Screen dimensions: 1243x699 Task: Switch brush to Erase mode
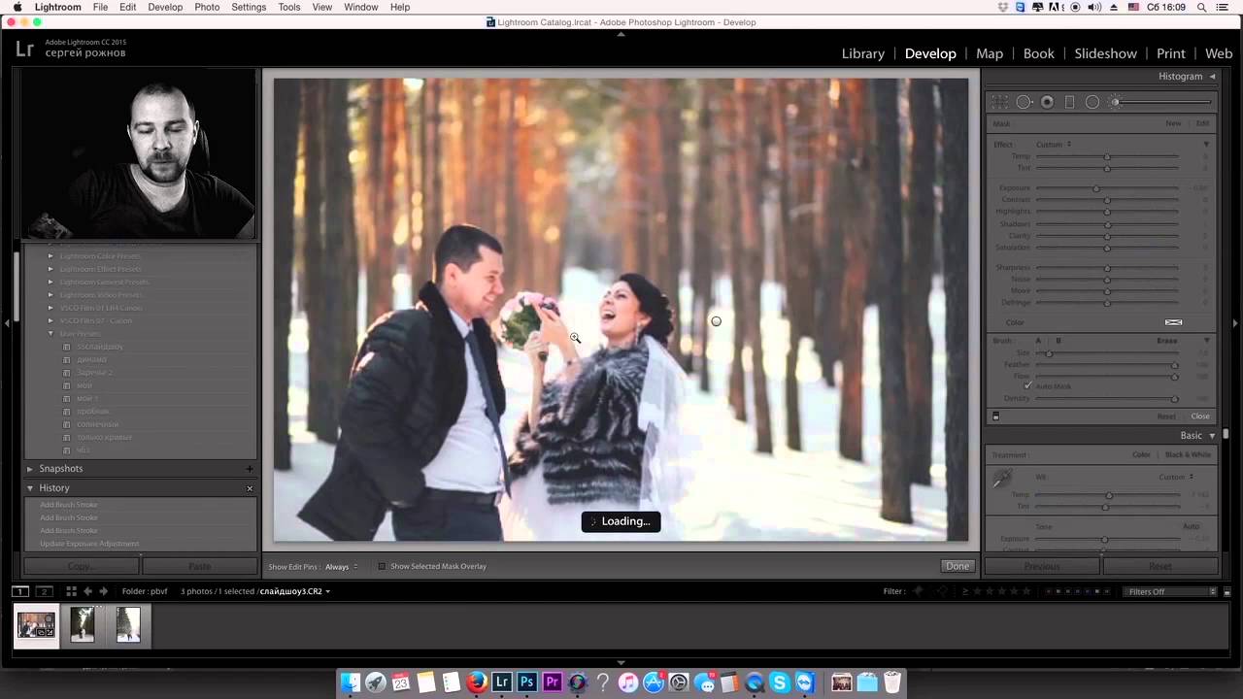point(1166,341)
